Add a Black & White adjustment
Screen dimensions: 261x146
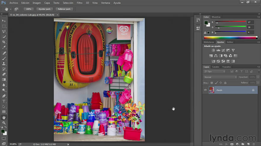coord(221,56)
